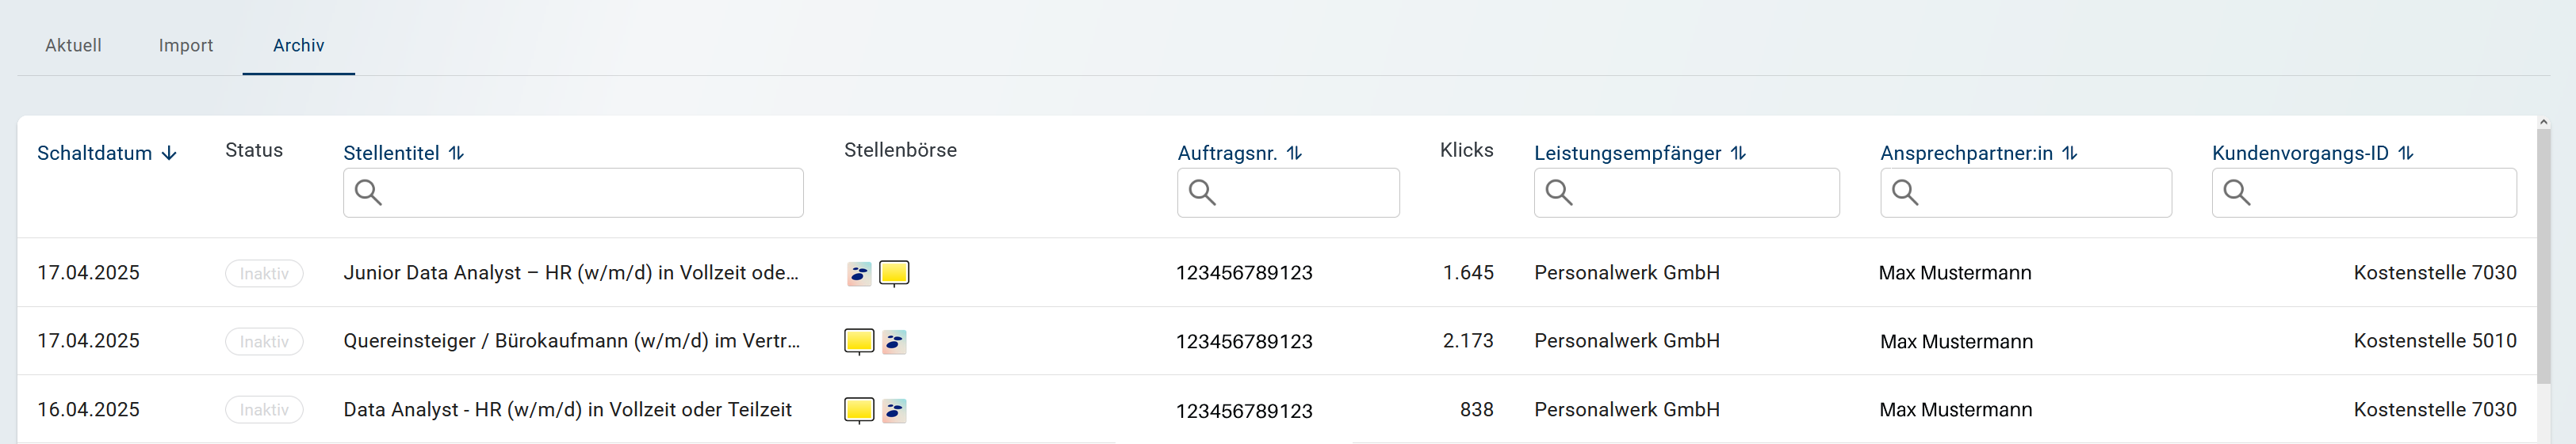Screen dimensions: 2576x444
Task: Click blue job board icon for Quereinsteiger row
Action: [x=894, y=341]
